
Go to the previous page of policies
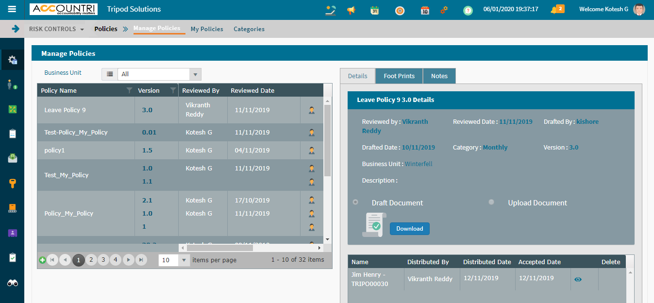pos(65,260)
